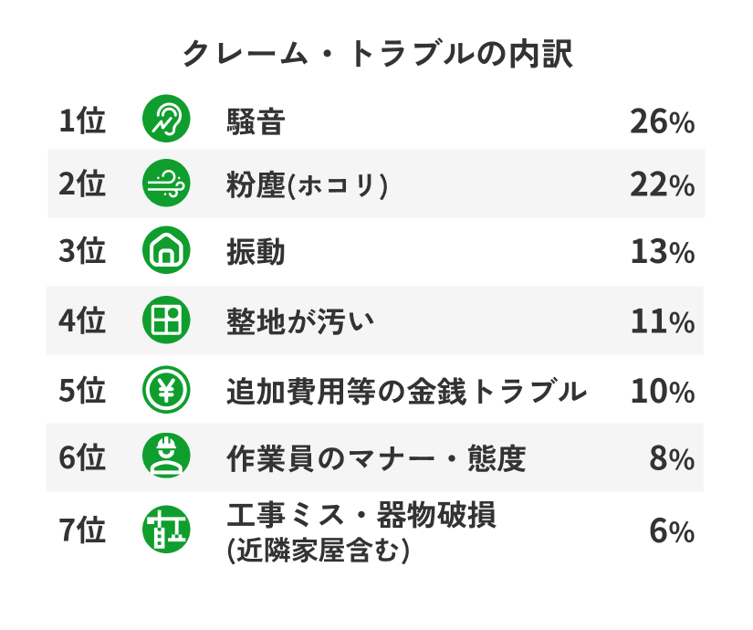This screenshot has height=630, width=753.
Task: Click the house icon for 振動
Action: (166, 252)
